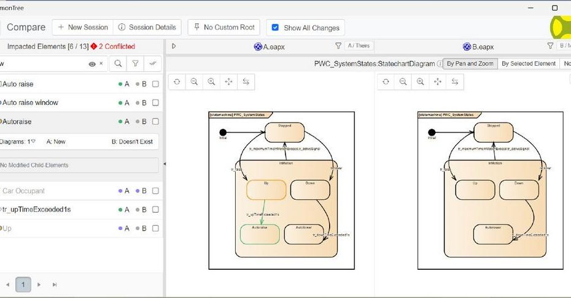Click the pan/move tool in diagram A toolbar
This screenshot has width=571, height=298.
pyautogui.click(x=228, y=82)
